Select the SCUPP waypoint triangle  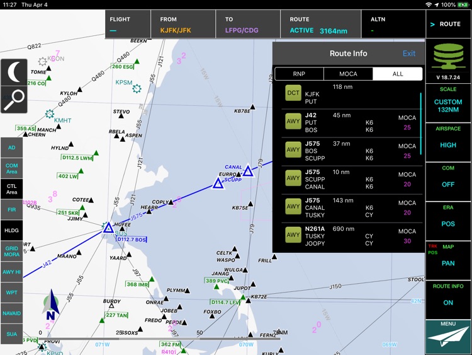coord(218,183)
